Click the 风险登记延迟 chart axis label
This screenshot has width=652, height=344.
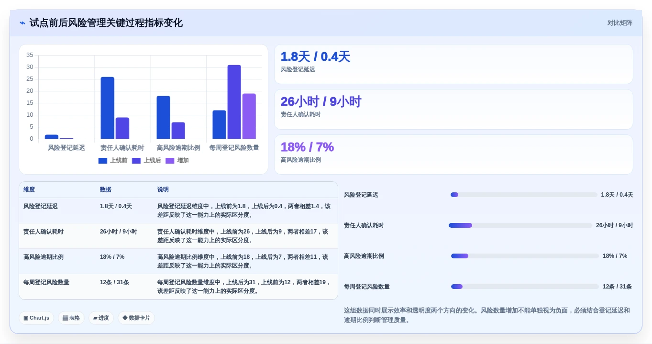66,148
